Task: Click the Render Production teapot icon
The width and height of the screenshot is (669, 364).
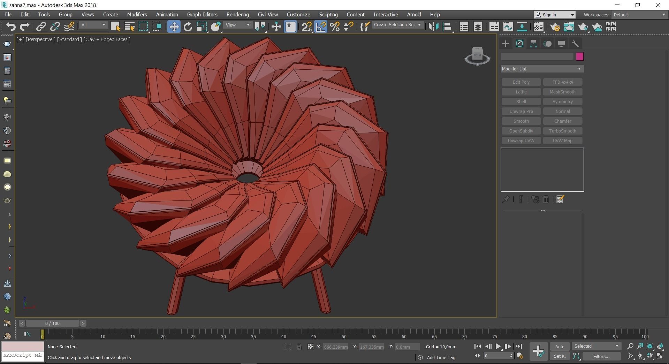Action: pyautogui.click(x=583, y=27)
